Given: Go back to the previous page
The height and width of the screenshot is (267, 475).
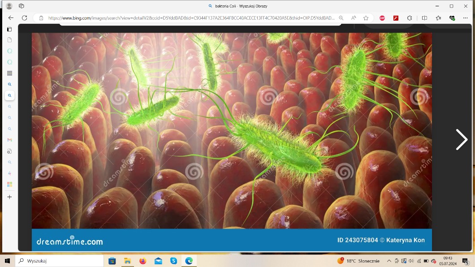Looking at the screenshot, I should 11,18.
